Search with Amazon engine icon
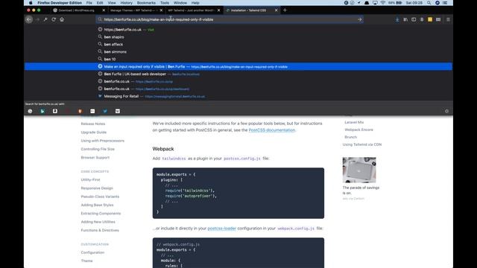The width and height of the screenshot is (477, 268). [54, 111]
